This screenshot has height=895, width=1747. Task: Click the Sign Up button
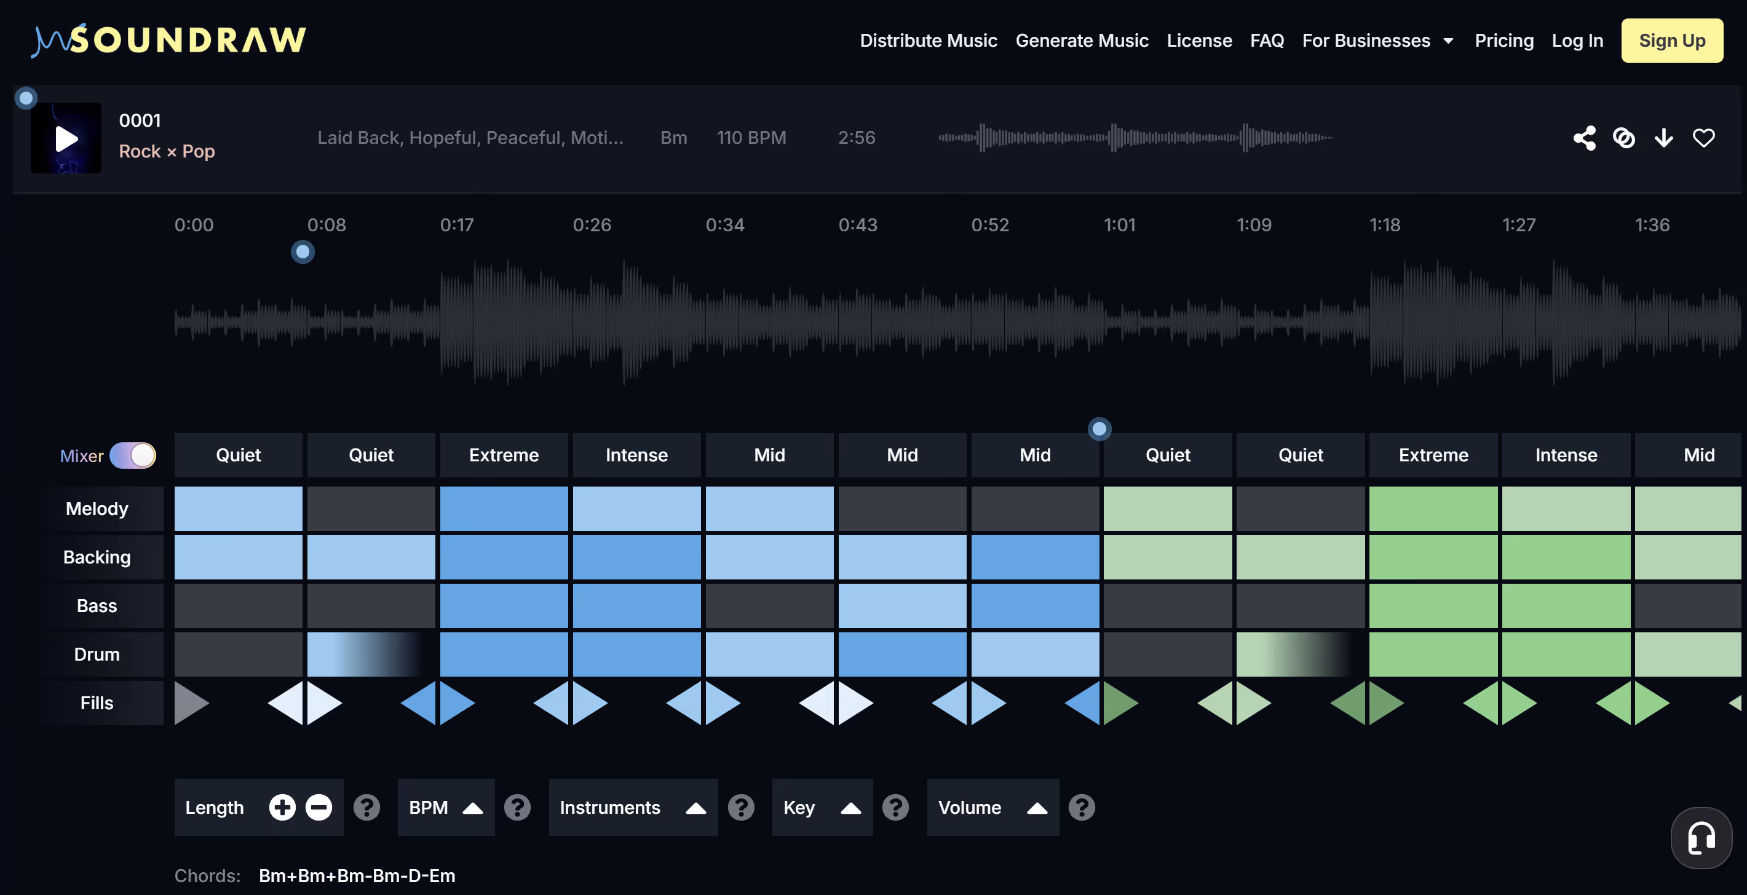point(1672,41)
